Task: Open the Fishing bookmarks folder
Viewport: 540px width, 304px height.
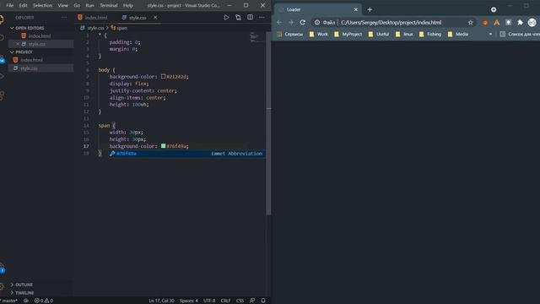Action: click(x=430, y=34)
